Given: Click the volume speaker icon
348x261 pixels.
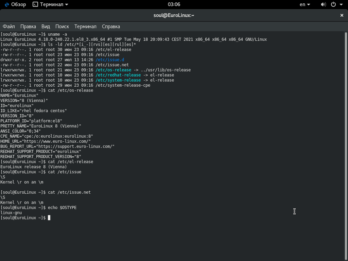Looking at the screenshot, I should (324, 4).
